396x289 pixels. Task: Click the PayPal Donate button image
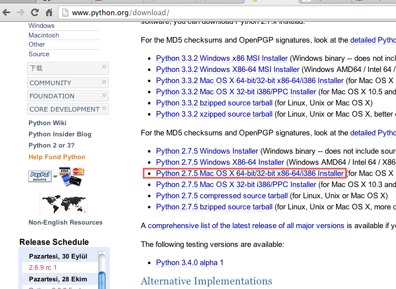point(40,176)
